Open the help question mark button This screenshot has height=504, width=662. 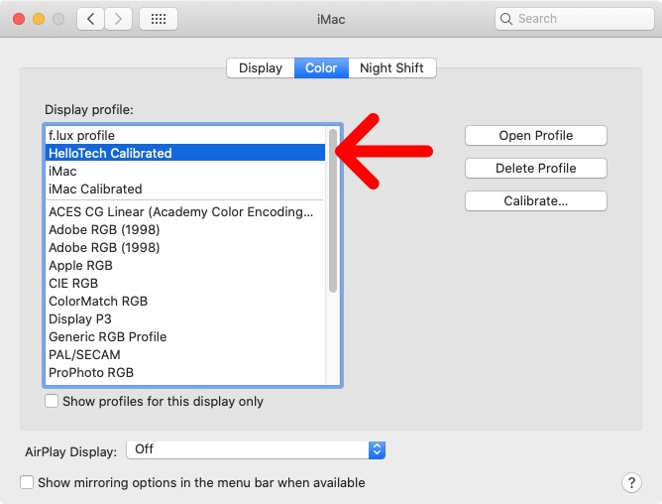[631, 483]
